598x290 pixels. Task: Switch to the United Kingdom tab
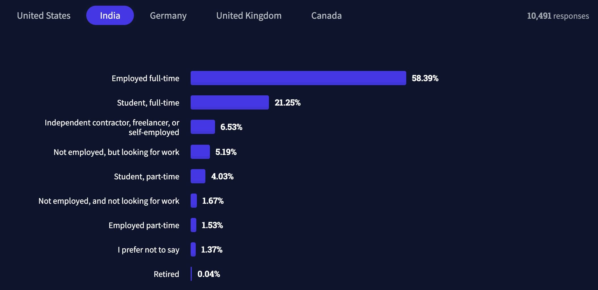pyautogui.click(x=249, y=16)
